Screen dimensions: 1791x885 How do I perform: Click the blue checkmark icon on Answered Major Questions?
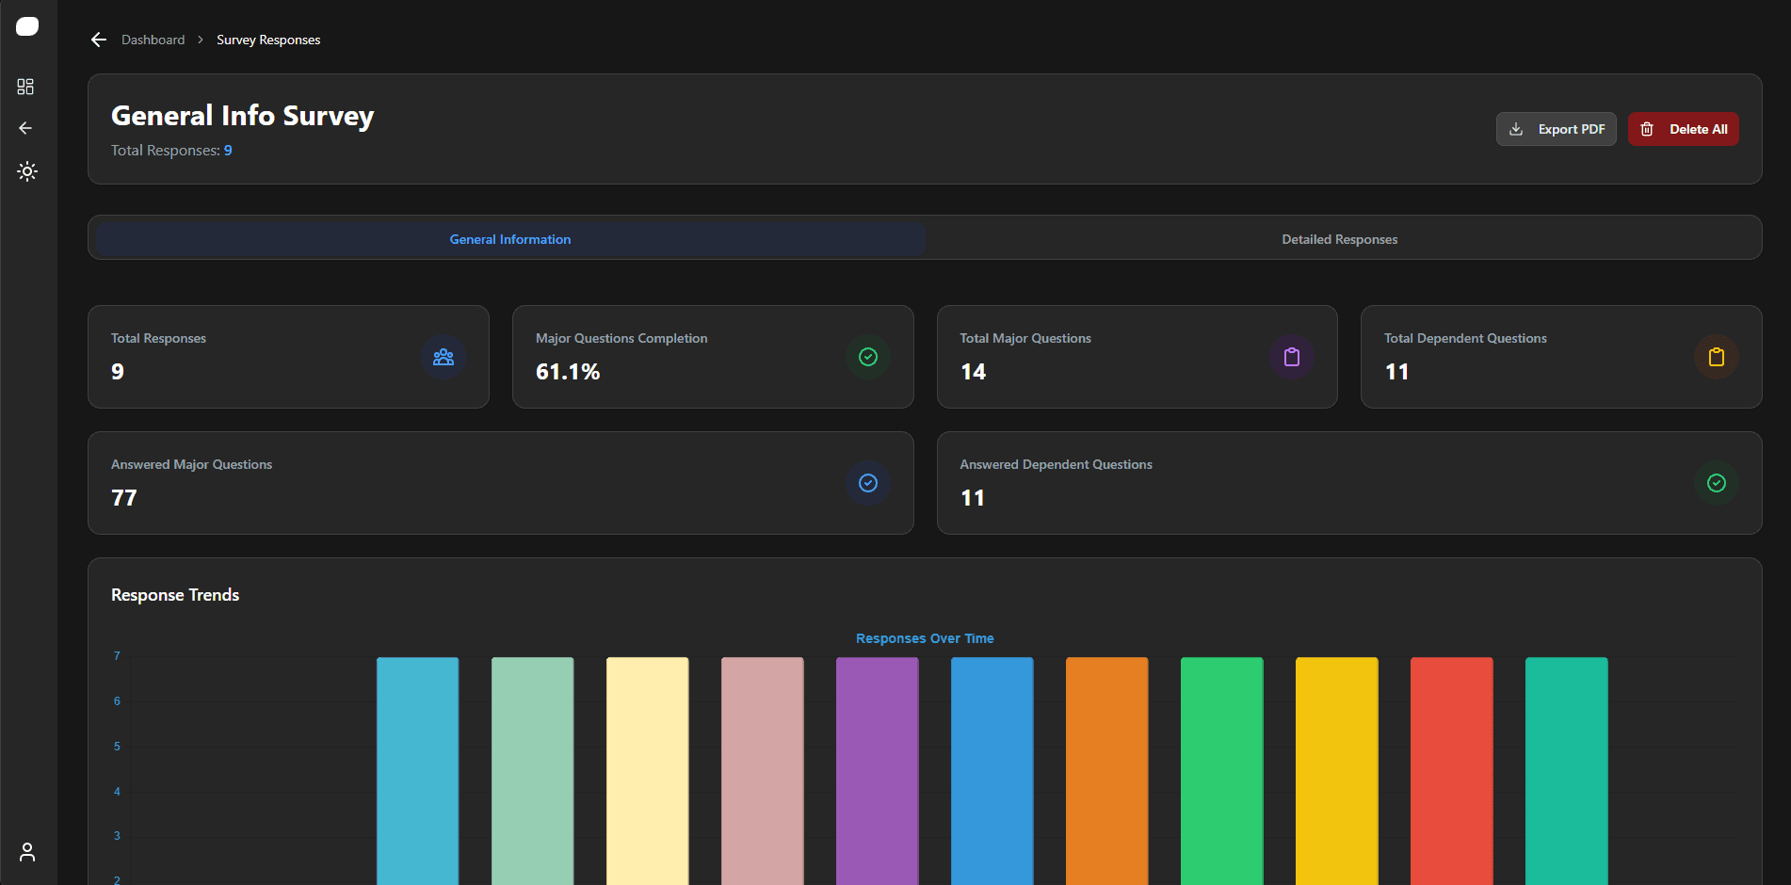coord(867,483)
